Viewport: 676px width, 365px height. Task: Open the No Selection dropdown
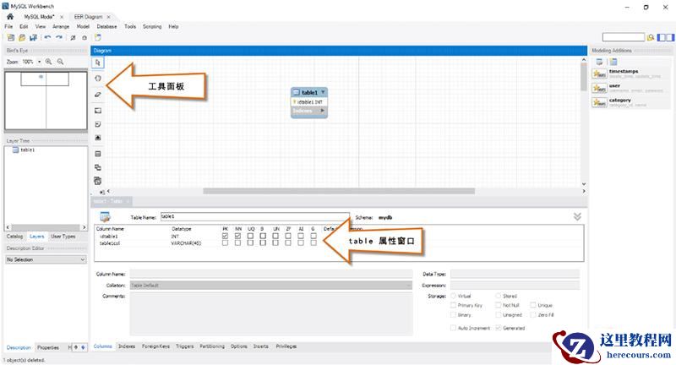click(46, 259)
